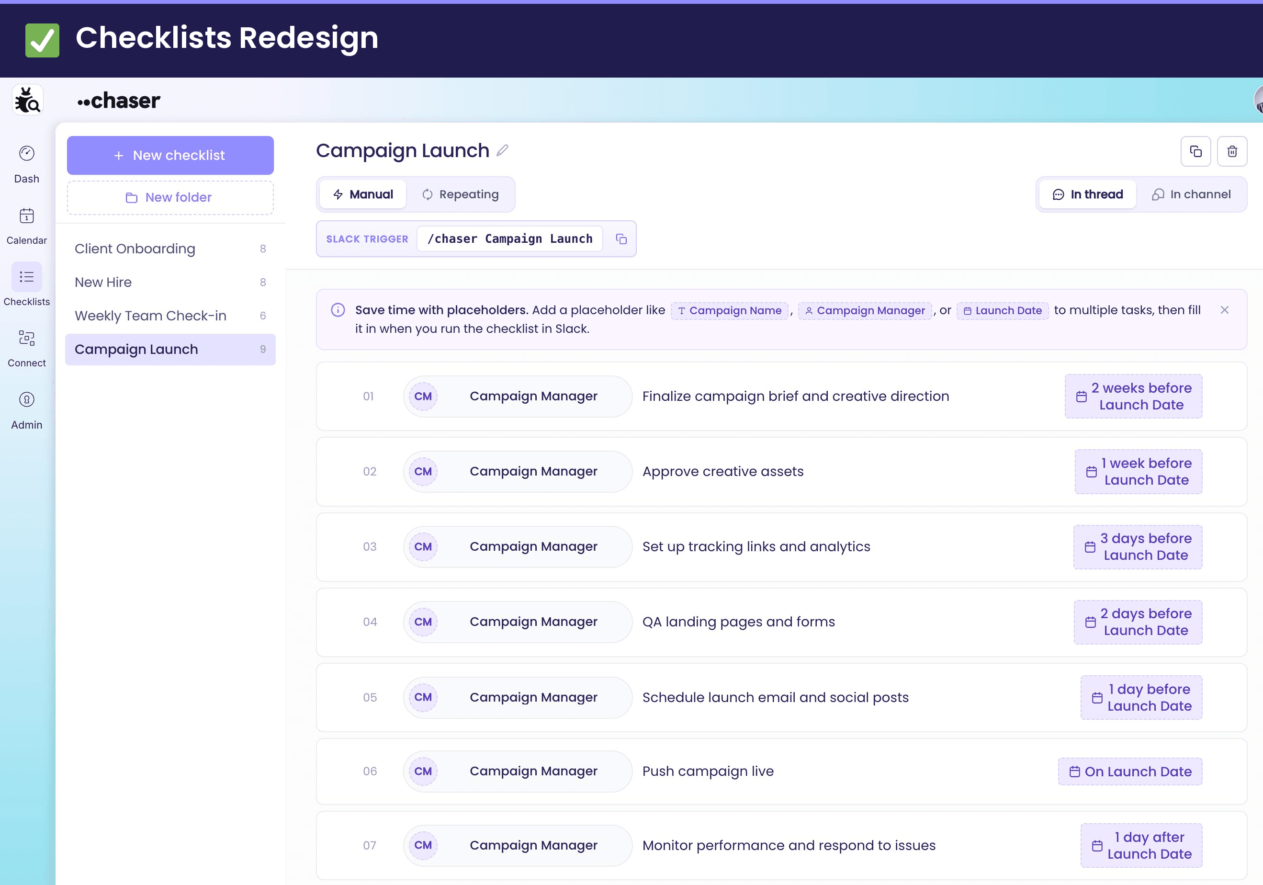Click the /chaser Campaign Launch trigger field
Image resolution: width=1263 pixels, height=885 pixels.
tap(510, 239)
